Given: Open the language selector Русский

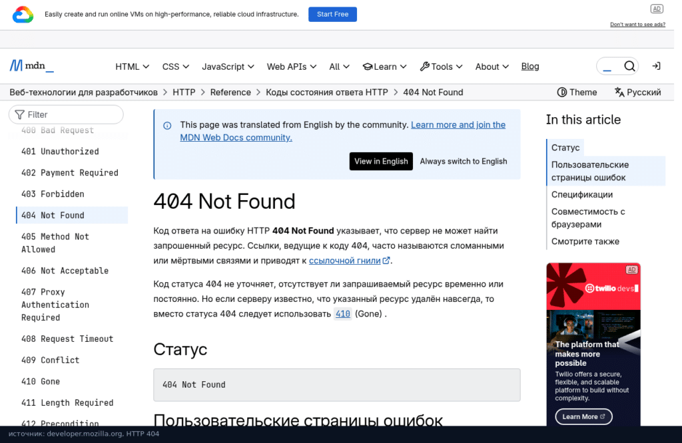Looking at the screenshot, I should (637, 92).
